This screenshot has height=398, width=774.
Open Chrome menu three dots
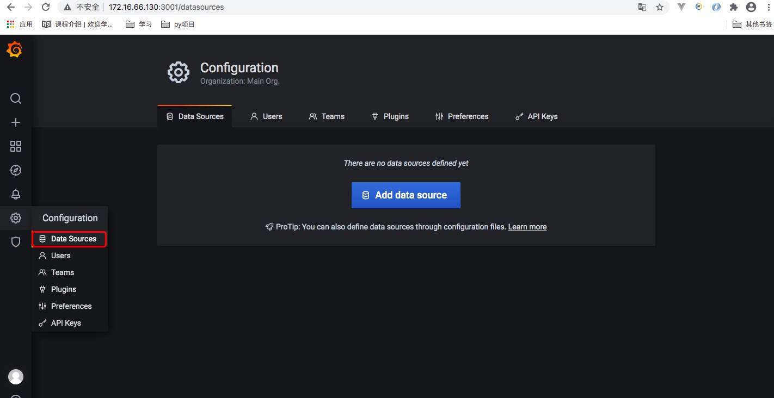767,7
